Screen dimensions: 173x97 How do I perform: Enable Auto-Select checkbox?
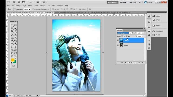pos(15,9)
